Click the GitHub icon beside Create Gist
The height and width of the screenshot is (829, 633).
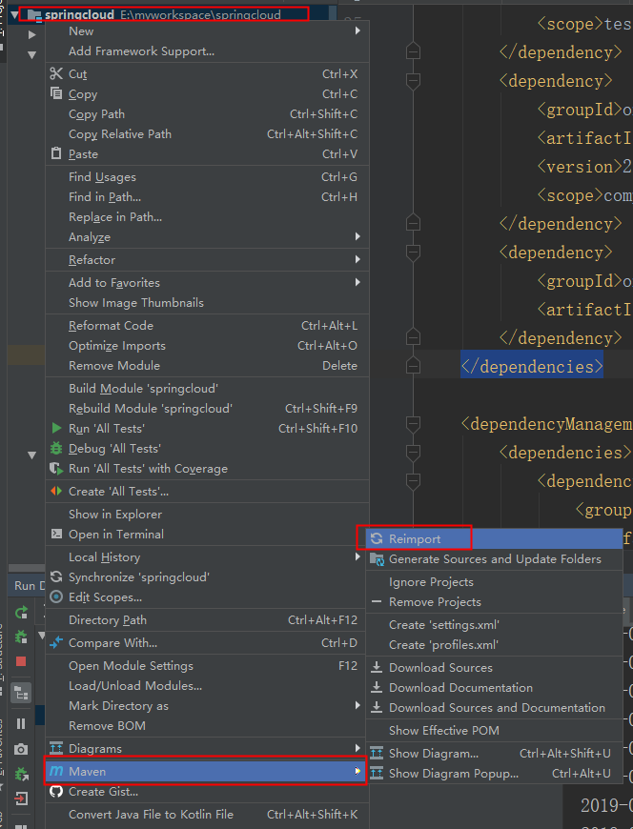[56, 792]
